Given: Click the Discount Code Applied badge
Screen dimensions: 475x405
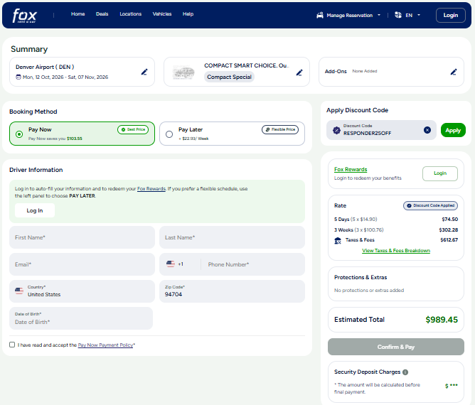Looking at the screenshot, I should [430, 205].
